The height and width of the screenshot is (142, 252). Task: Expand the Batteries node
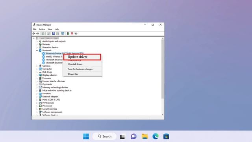(x=37, y=45)
